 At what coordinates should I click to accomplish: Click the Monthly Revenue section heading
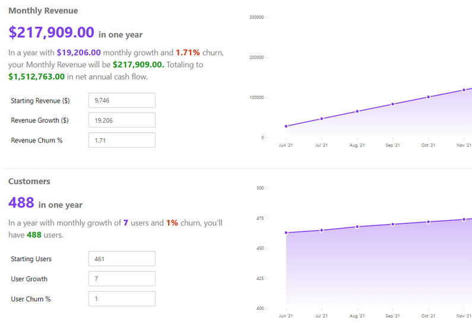pos(43,11)
